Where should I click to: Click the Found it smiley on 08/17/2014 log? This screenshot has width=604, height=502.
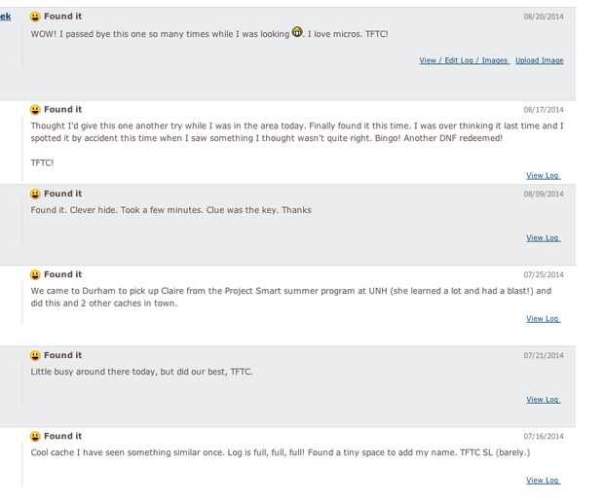click(36, 110)
